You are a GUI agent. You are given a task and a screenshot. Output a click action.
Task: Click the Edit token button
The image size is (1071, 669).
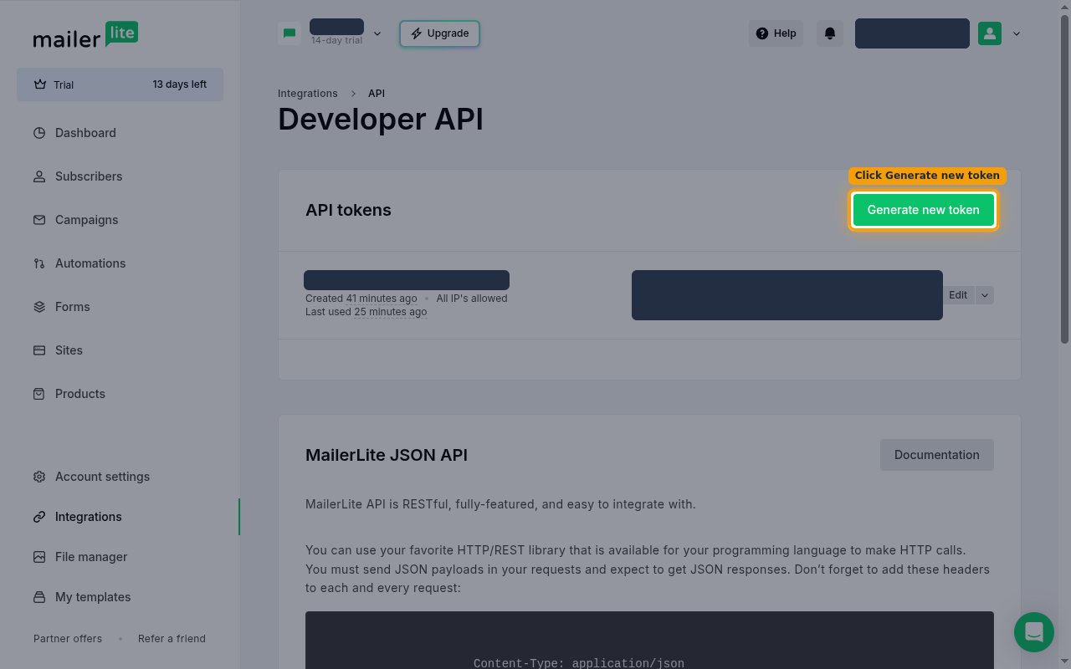click(x=958, y=295)
